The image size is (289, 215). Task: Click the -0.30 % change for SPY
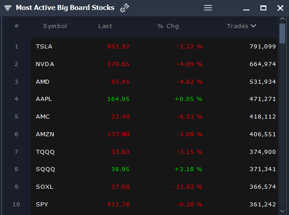click(190, 205)
